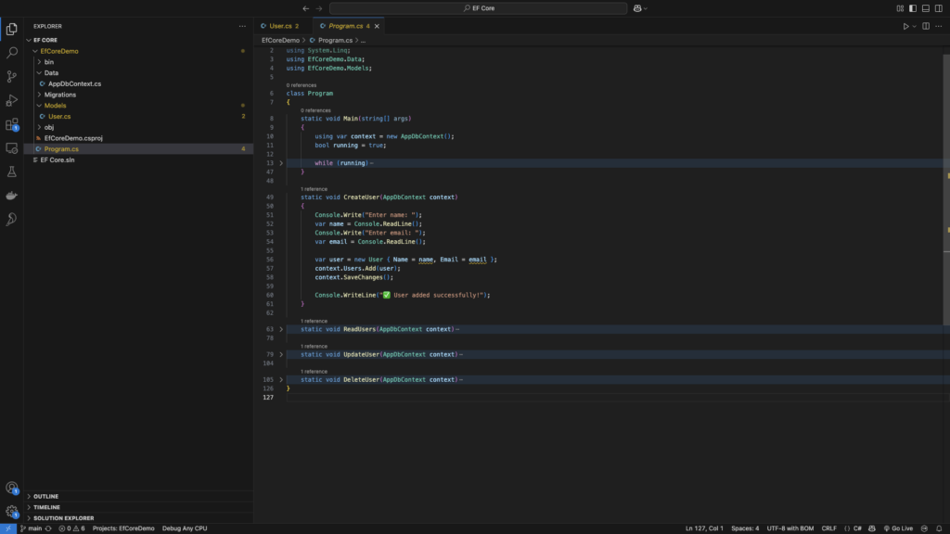This screenshot has height=534, width=950.
Task: Expand the folded while (running) block
Action: coord(281,163)
